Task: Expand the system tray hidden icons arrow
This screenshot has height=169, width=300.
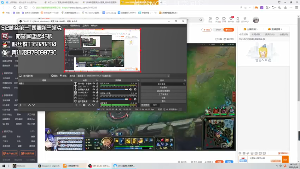Action: 277,166
